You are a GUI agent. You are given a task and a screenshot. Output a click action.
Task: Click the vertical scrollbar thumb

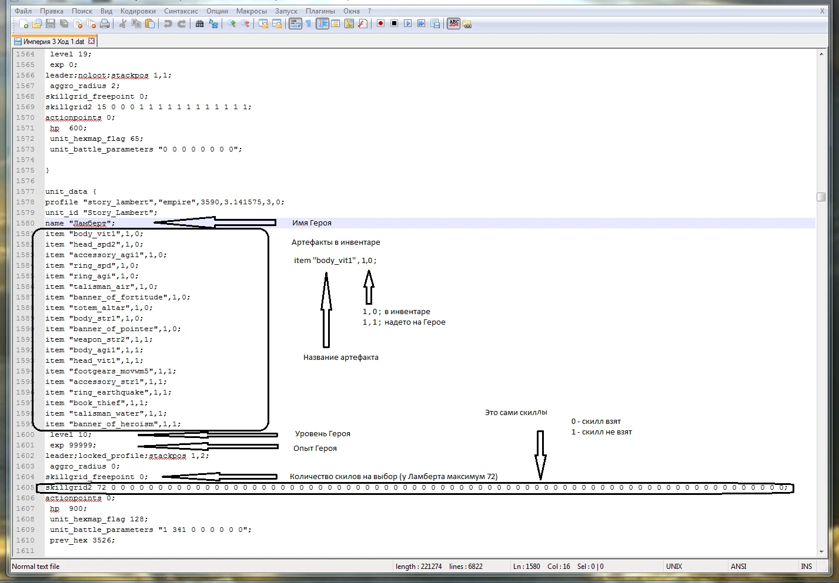coord(821,197)
